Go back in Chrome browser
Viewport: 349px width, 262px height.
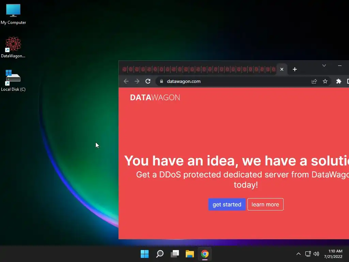[x=126, y=81]
